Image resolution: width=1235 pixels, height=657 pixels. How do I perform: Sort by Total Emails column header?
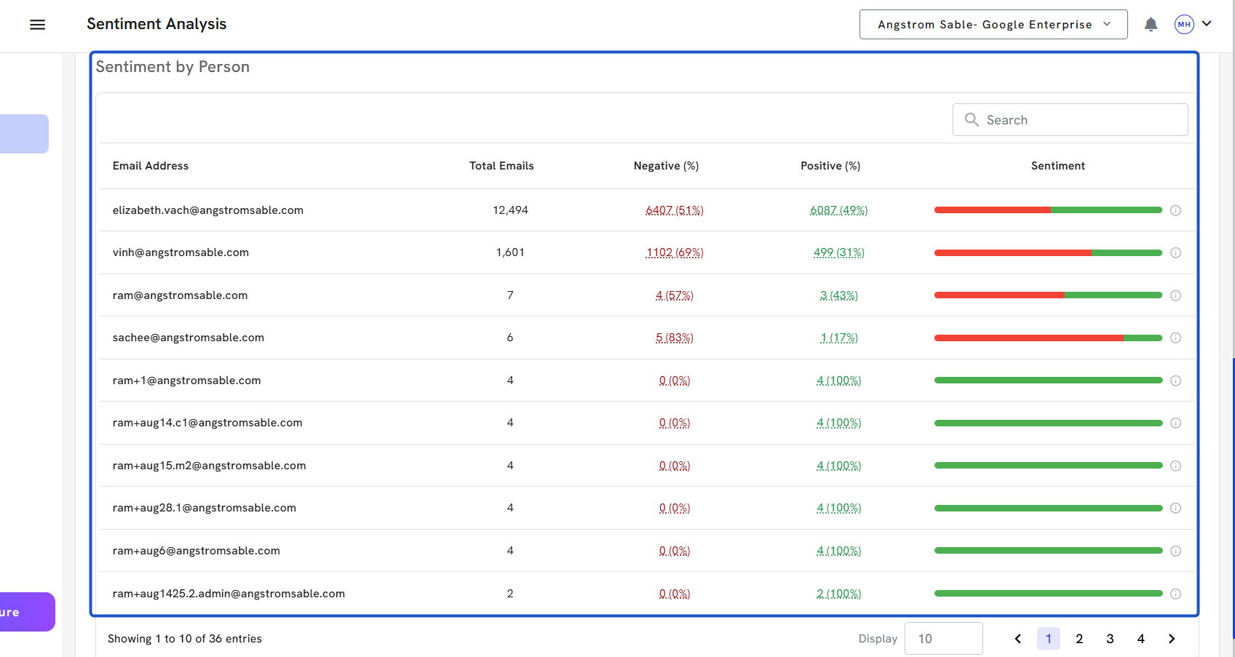pos(501,166)
